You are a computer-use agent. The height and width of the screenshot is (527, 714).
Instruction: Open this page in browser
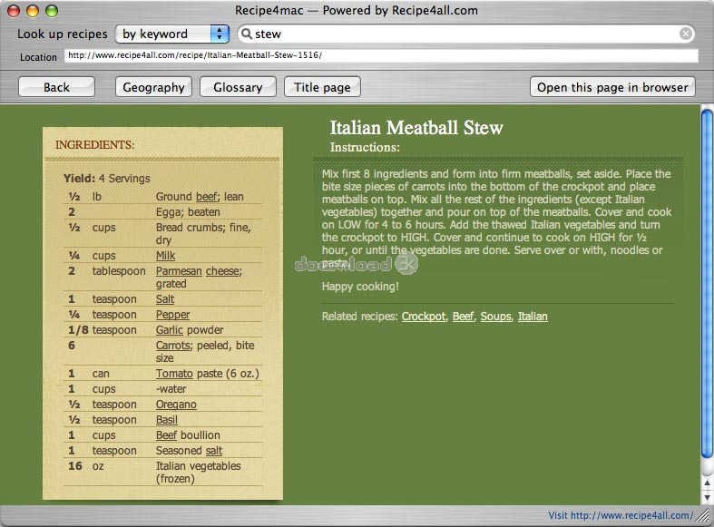612,87
